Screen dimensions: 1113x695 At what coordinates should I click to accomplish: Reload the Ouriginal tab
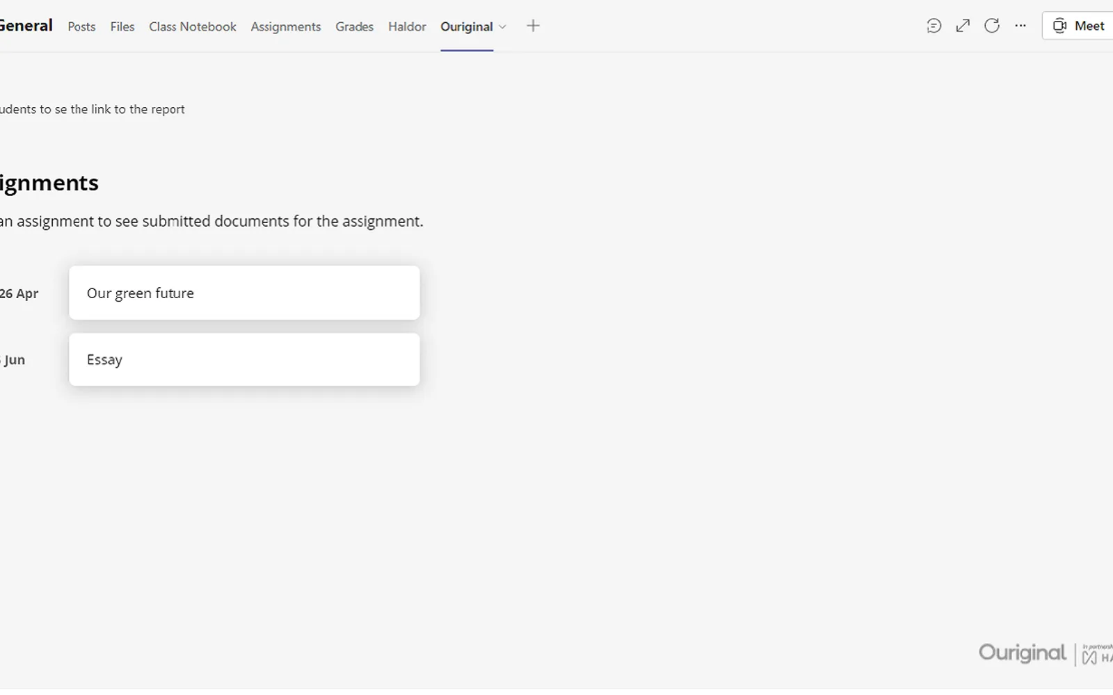992,26
